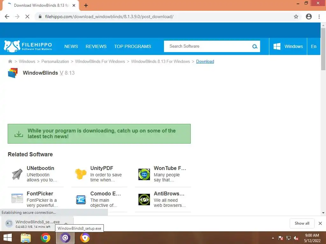326x244 pixels.
Task: Open File Explorer from taskbar
Action: coord(26,238)
